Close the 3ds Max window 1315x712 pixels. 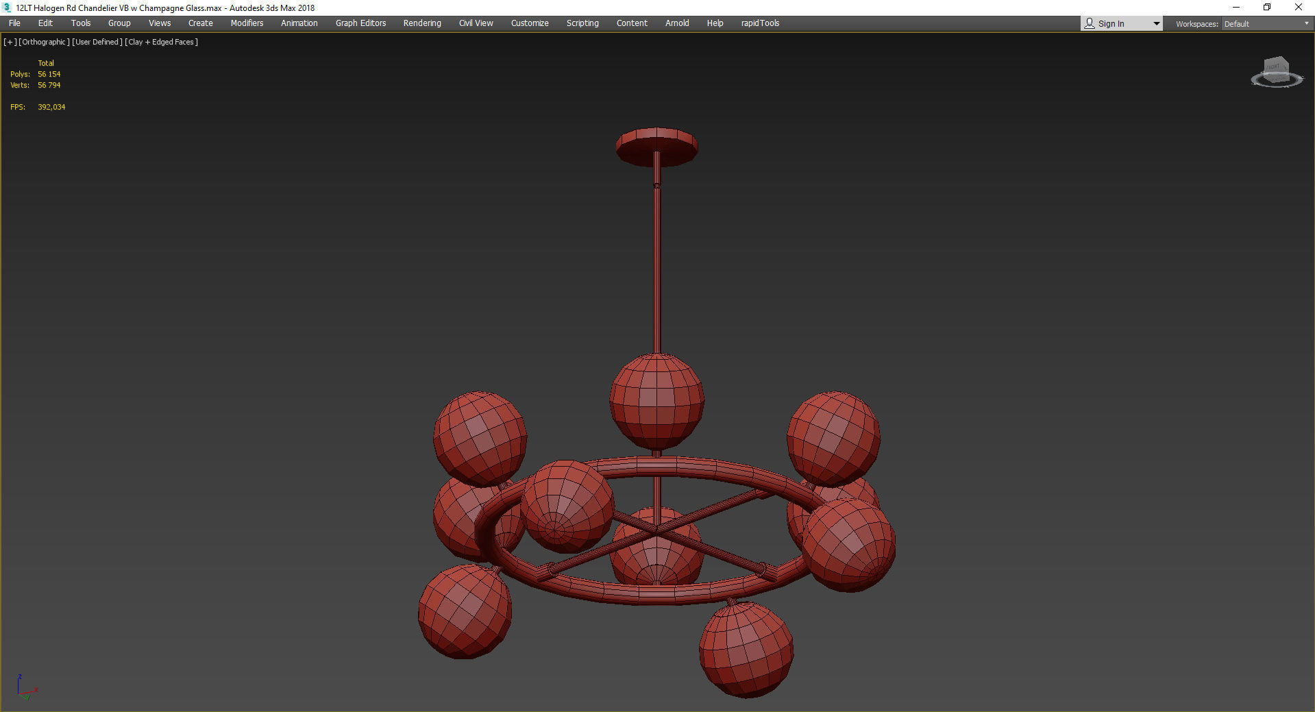tap(1299, 8)
